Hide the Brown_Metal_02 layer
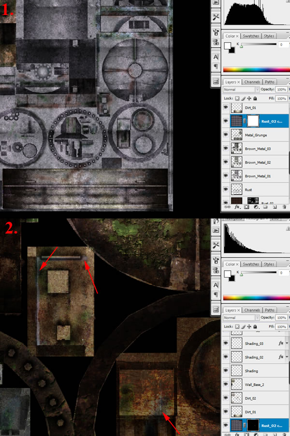Image resolution: width=290 pixels, height=436 pixels. (226, 162)
